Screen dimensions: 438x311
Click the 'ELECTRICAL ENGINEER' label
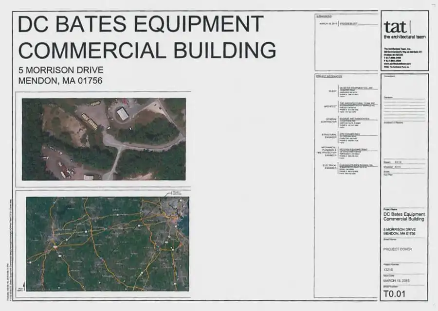329,167
